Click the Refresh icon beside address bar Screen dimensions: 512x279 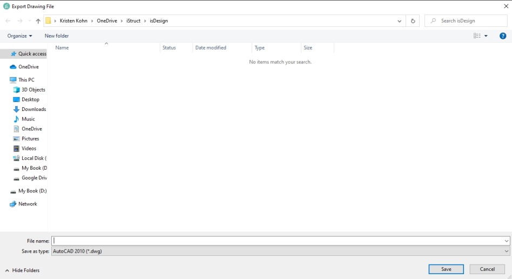pos(413,21)
